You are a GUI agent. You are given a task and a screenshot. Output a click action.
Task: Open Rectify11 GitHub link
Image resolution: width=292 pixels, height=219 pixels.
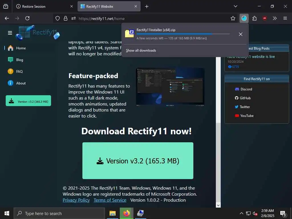(243, 98)
